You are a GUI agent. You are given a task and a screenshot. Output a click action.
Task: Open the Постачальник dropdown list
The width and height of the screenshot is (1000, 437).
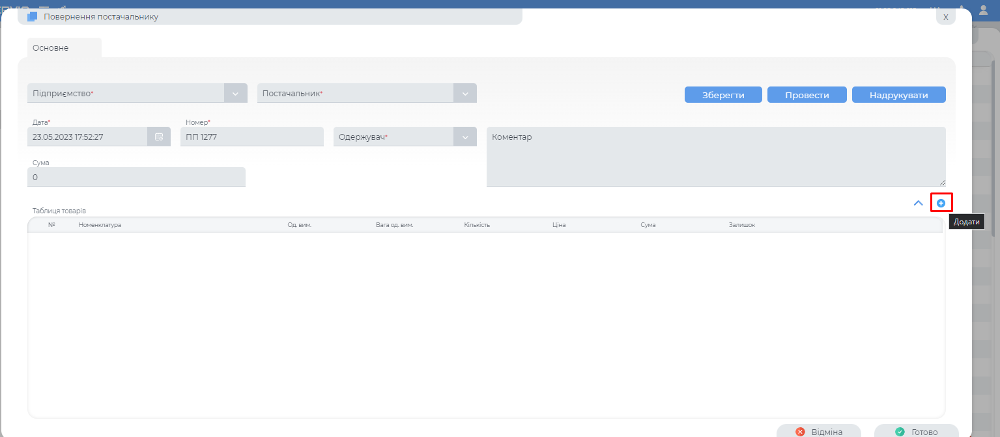[464, 94]
